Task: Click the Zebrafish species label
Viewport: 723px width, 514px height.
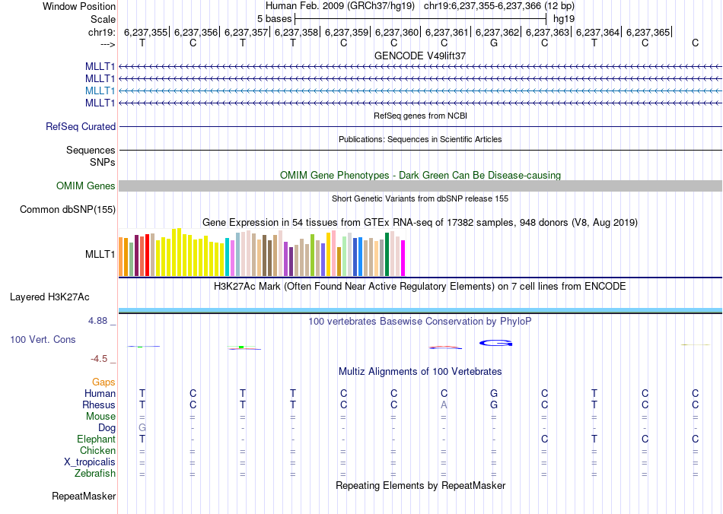Action: coord(95,474)
